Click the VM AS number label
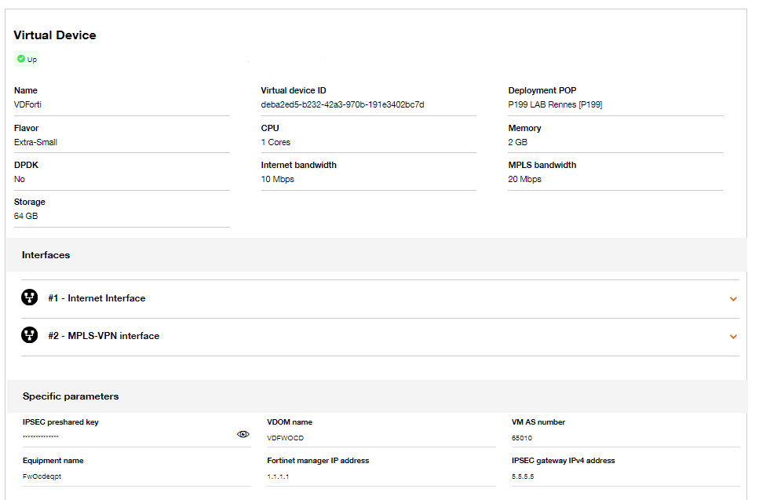The height and width of the screenshot is (500, 759). click(x=538, y=422)
